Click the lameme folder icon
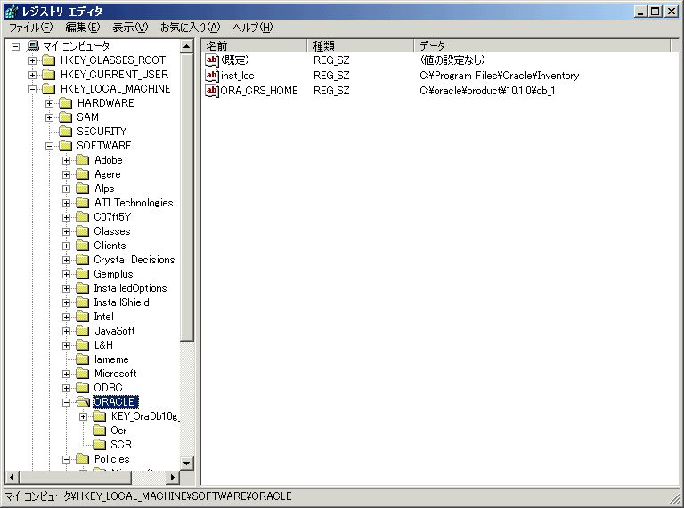684x508 pixels. click(83, 359)
